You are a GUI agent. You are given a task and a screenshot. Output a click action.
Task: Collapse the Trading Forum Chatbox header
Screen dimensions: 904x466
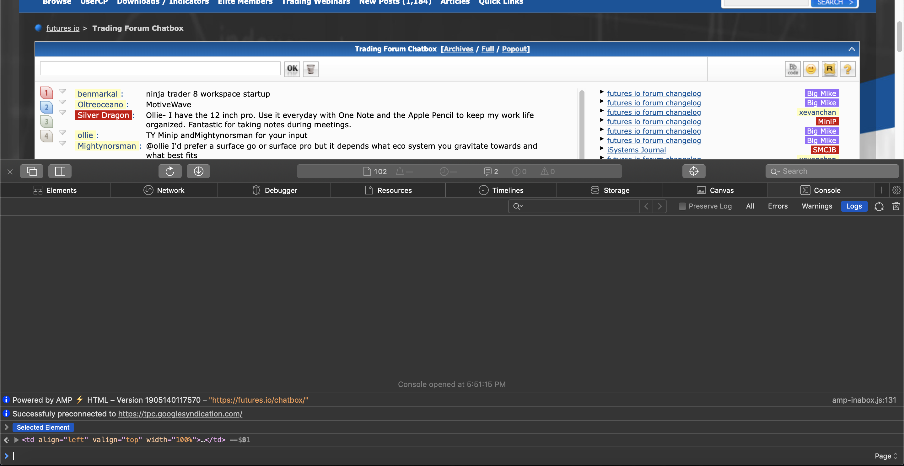point(851,49)
